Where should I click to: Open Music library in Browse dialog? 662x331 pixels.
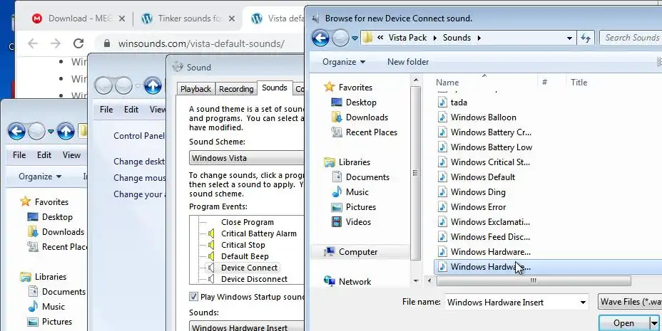point(357,192)
